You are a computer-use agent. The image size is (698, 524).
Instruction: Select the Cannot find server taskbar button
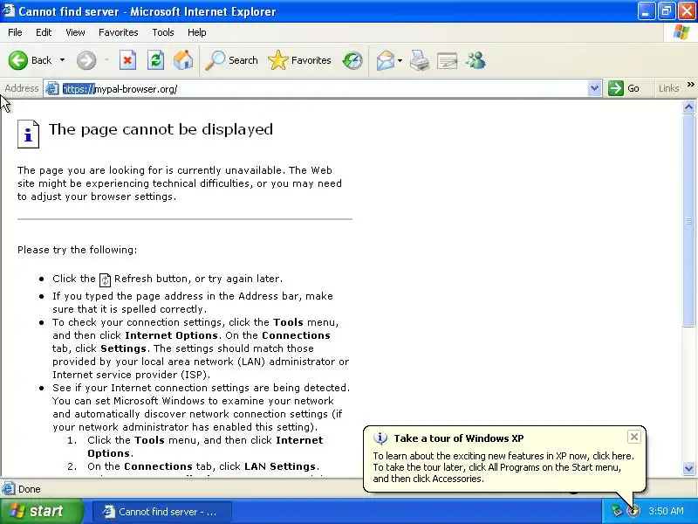tap(162, 512)
